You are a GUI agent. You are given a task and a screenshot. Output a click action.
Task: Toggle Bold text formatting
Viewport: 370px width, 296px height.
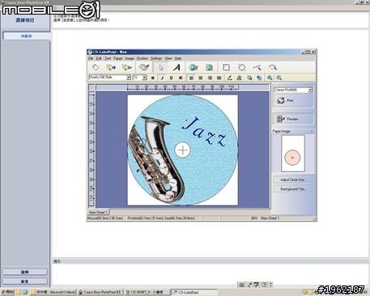click(152, 78)
